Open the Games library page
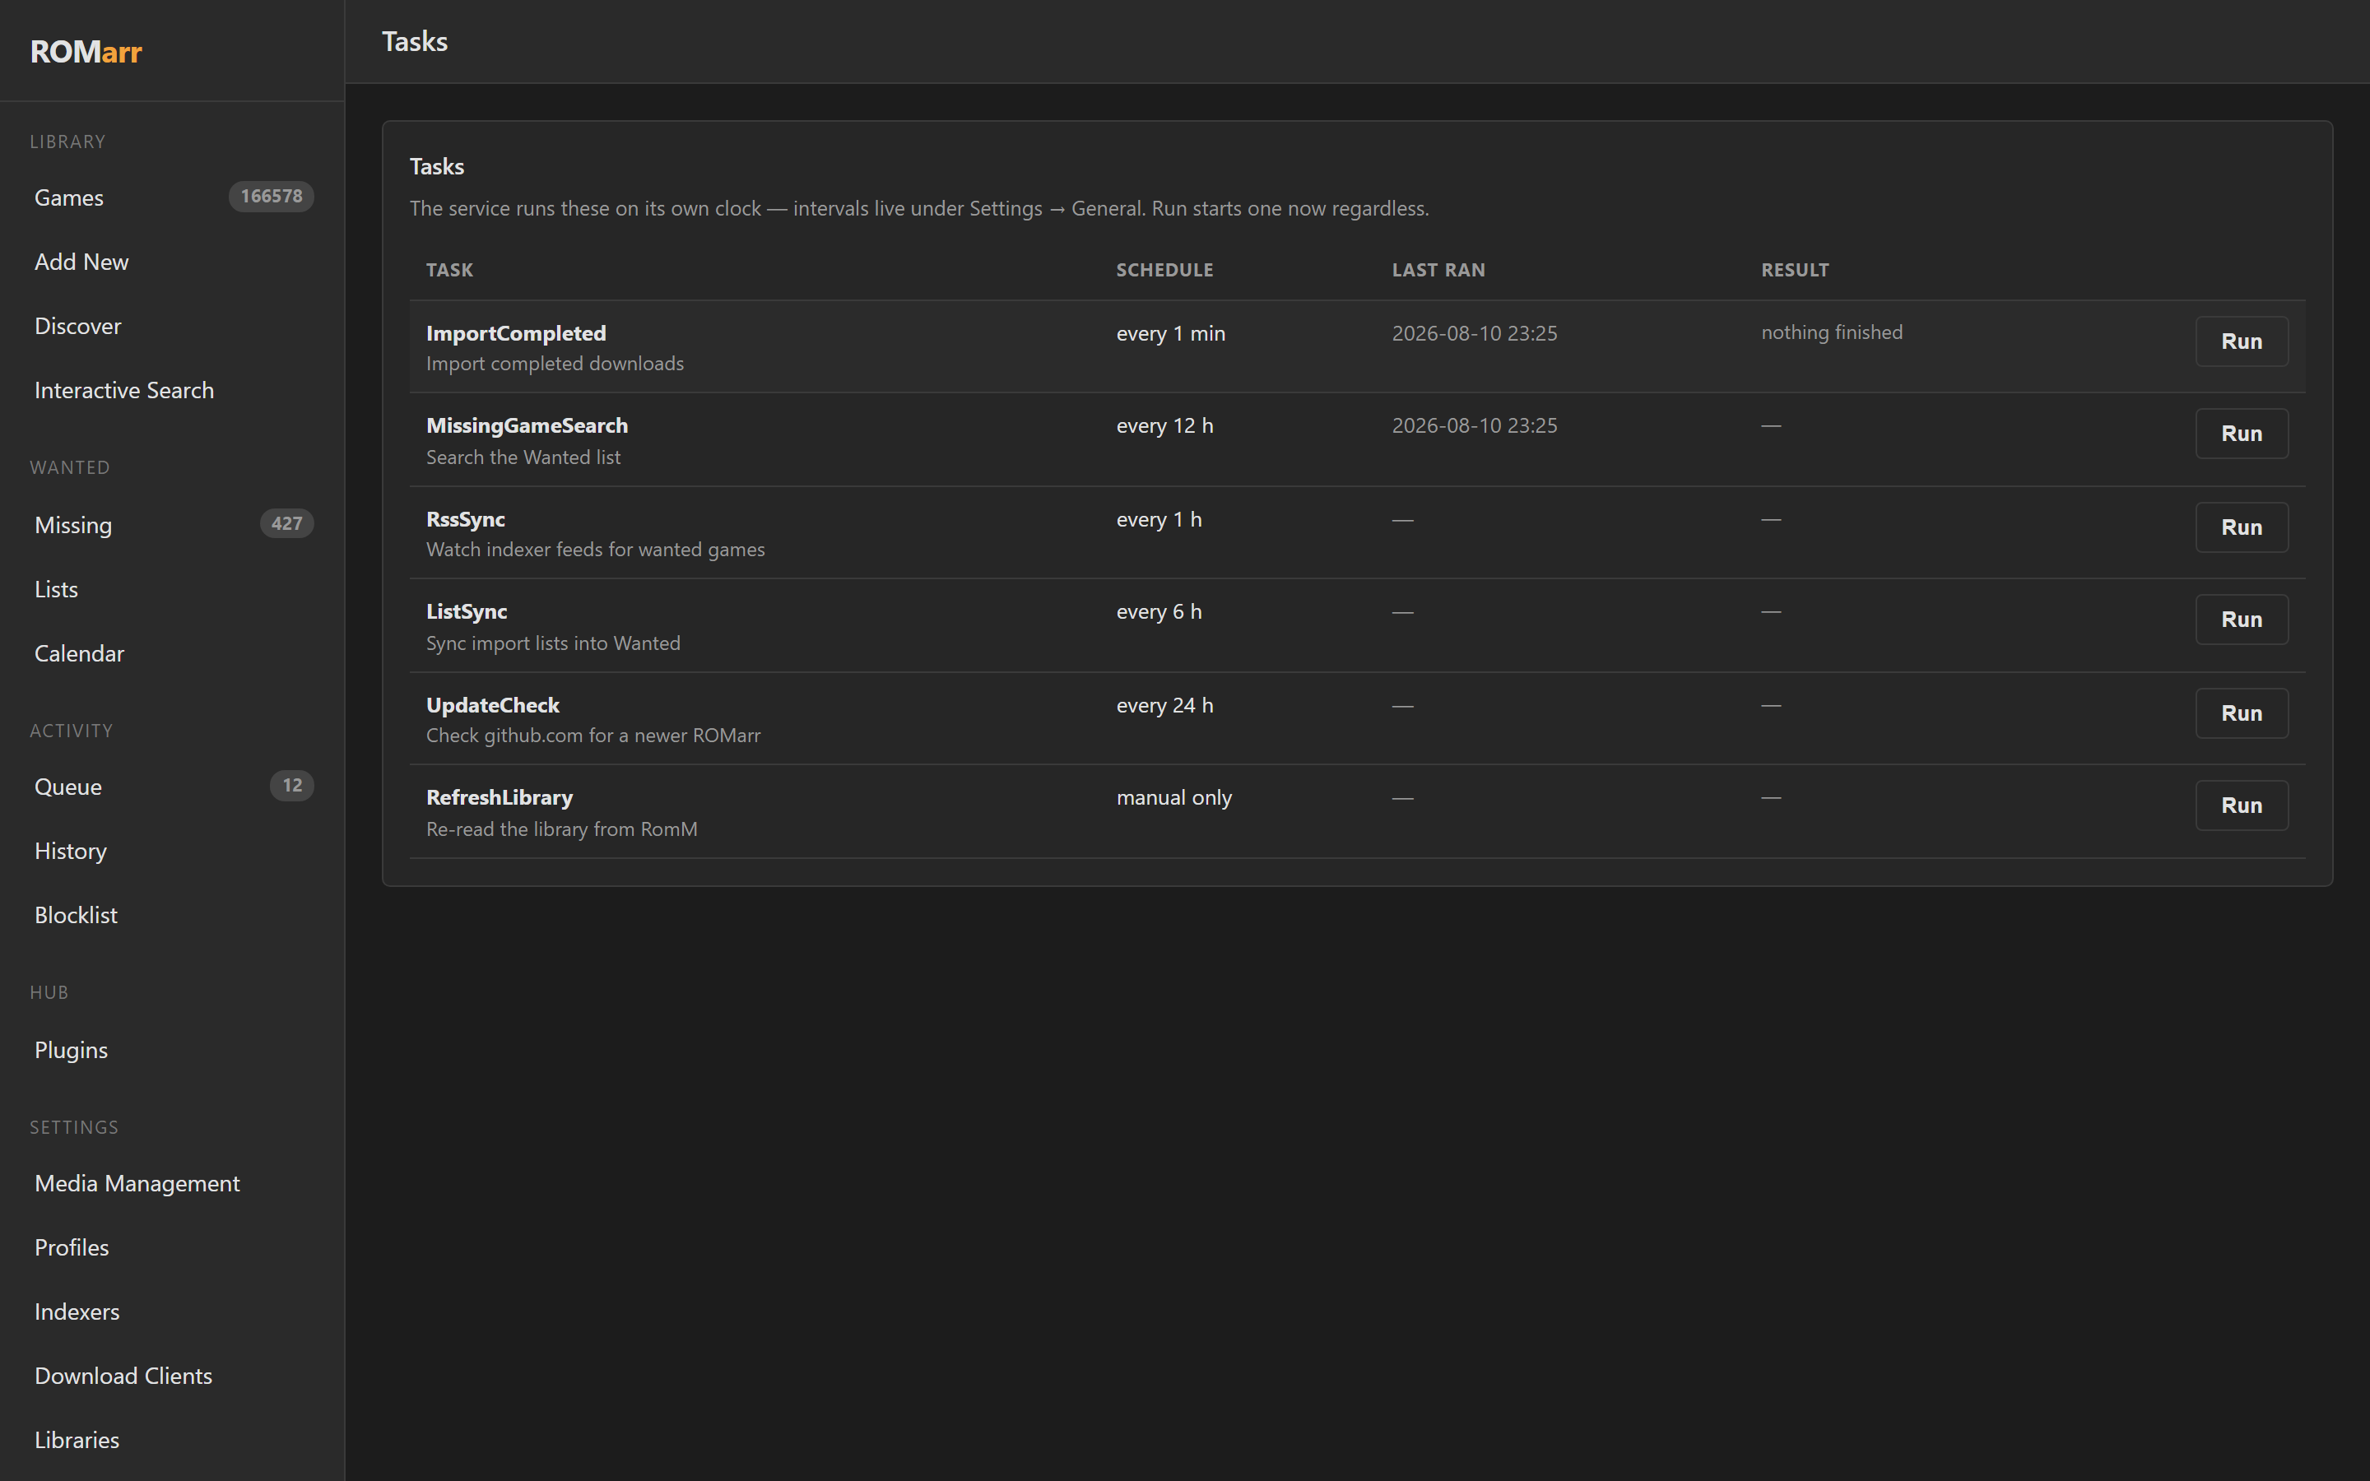 (68, 197)
